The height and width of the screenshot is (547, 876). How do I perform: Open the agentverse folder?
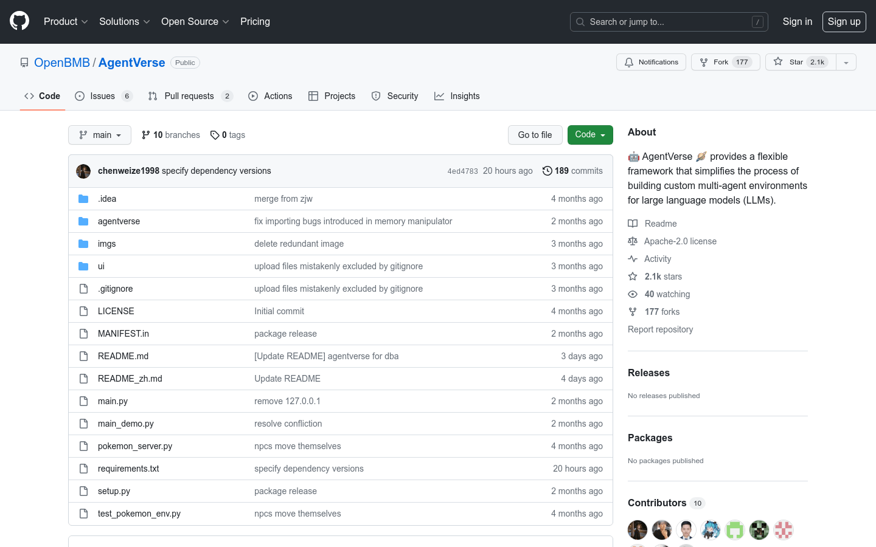(x=119, y=221)
